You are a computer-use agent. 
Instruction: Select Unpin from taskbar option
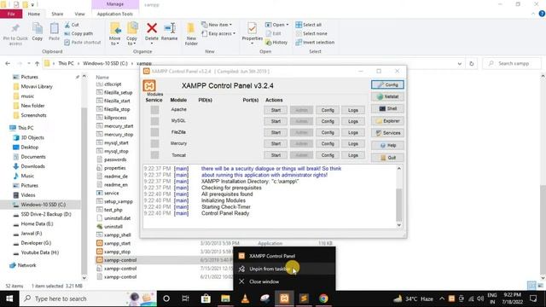point(284,269)
